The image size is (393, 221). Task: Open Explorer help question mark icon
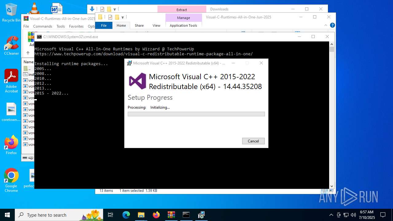pos(332,25)
